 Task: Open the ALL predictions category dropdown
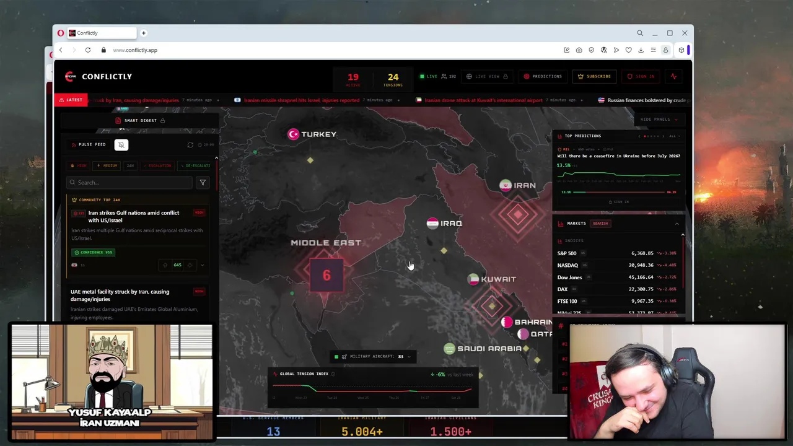[x=674, y=136]
